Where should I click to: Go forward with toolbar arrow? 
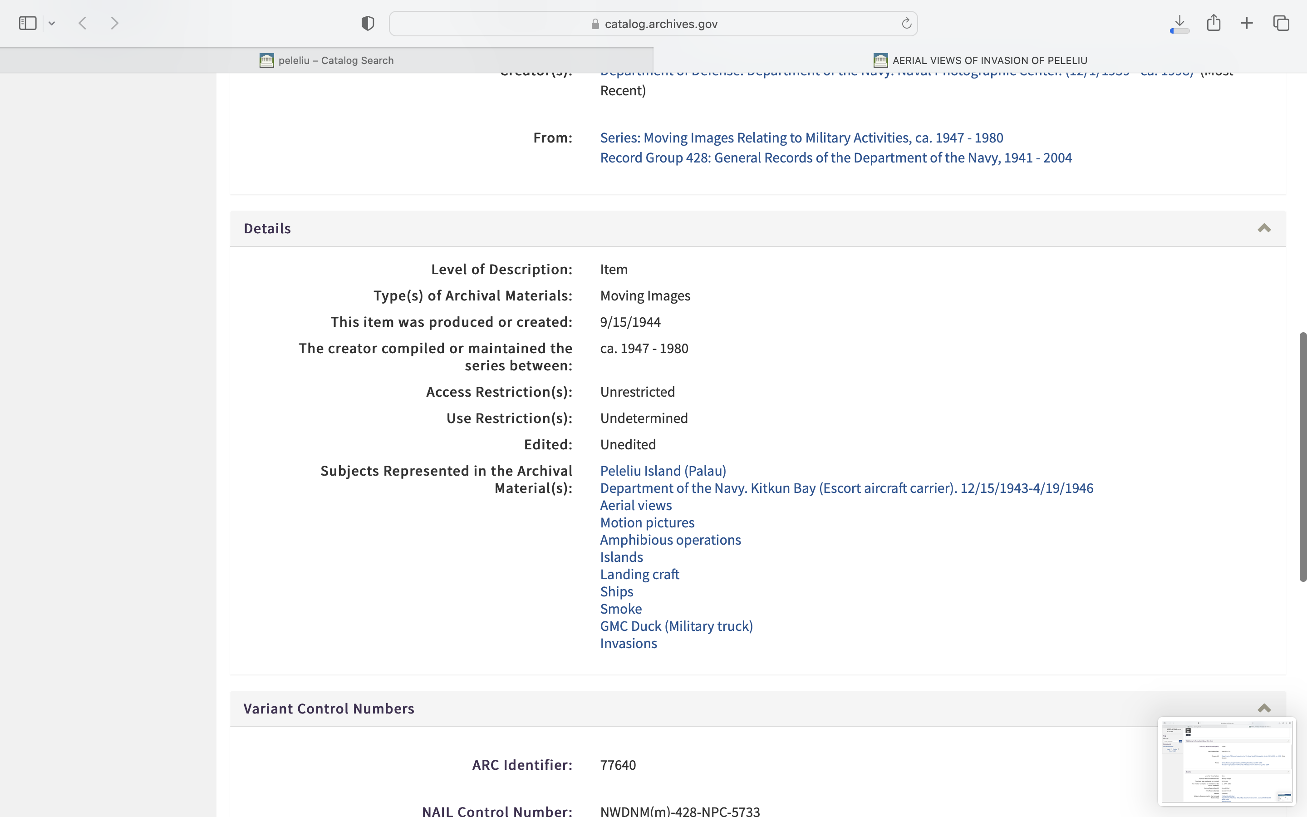pyautogui.click(x=114, y=23)
